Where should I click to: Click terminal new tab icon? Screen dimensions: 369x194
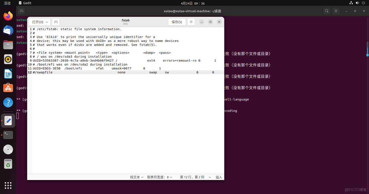[x=22, y=11]
